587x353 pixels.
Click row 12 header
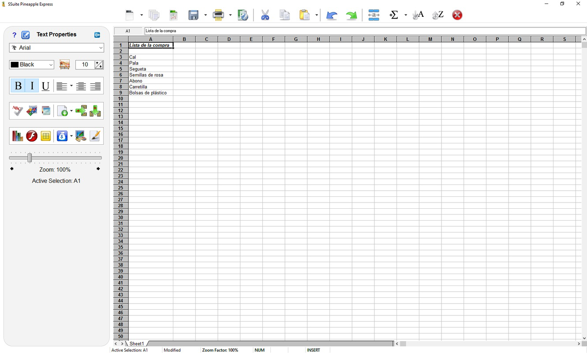point(121,111)
